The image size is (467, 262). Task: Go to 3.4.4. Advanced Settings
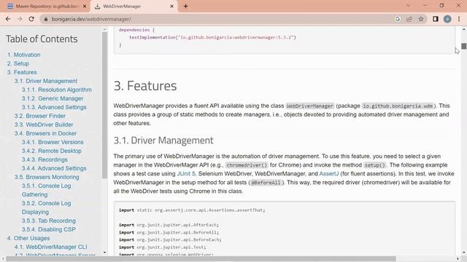54,168
